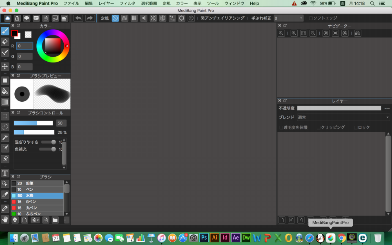Enable the ソフトエッジ checkbox
The height and width of the screenshot is (245, 392).
tap(311, 18)
